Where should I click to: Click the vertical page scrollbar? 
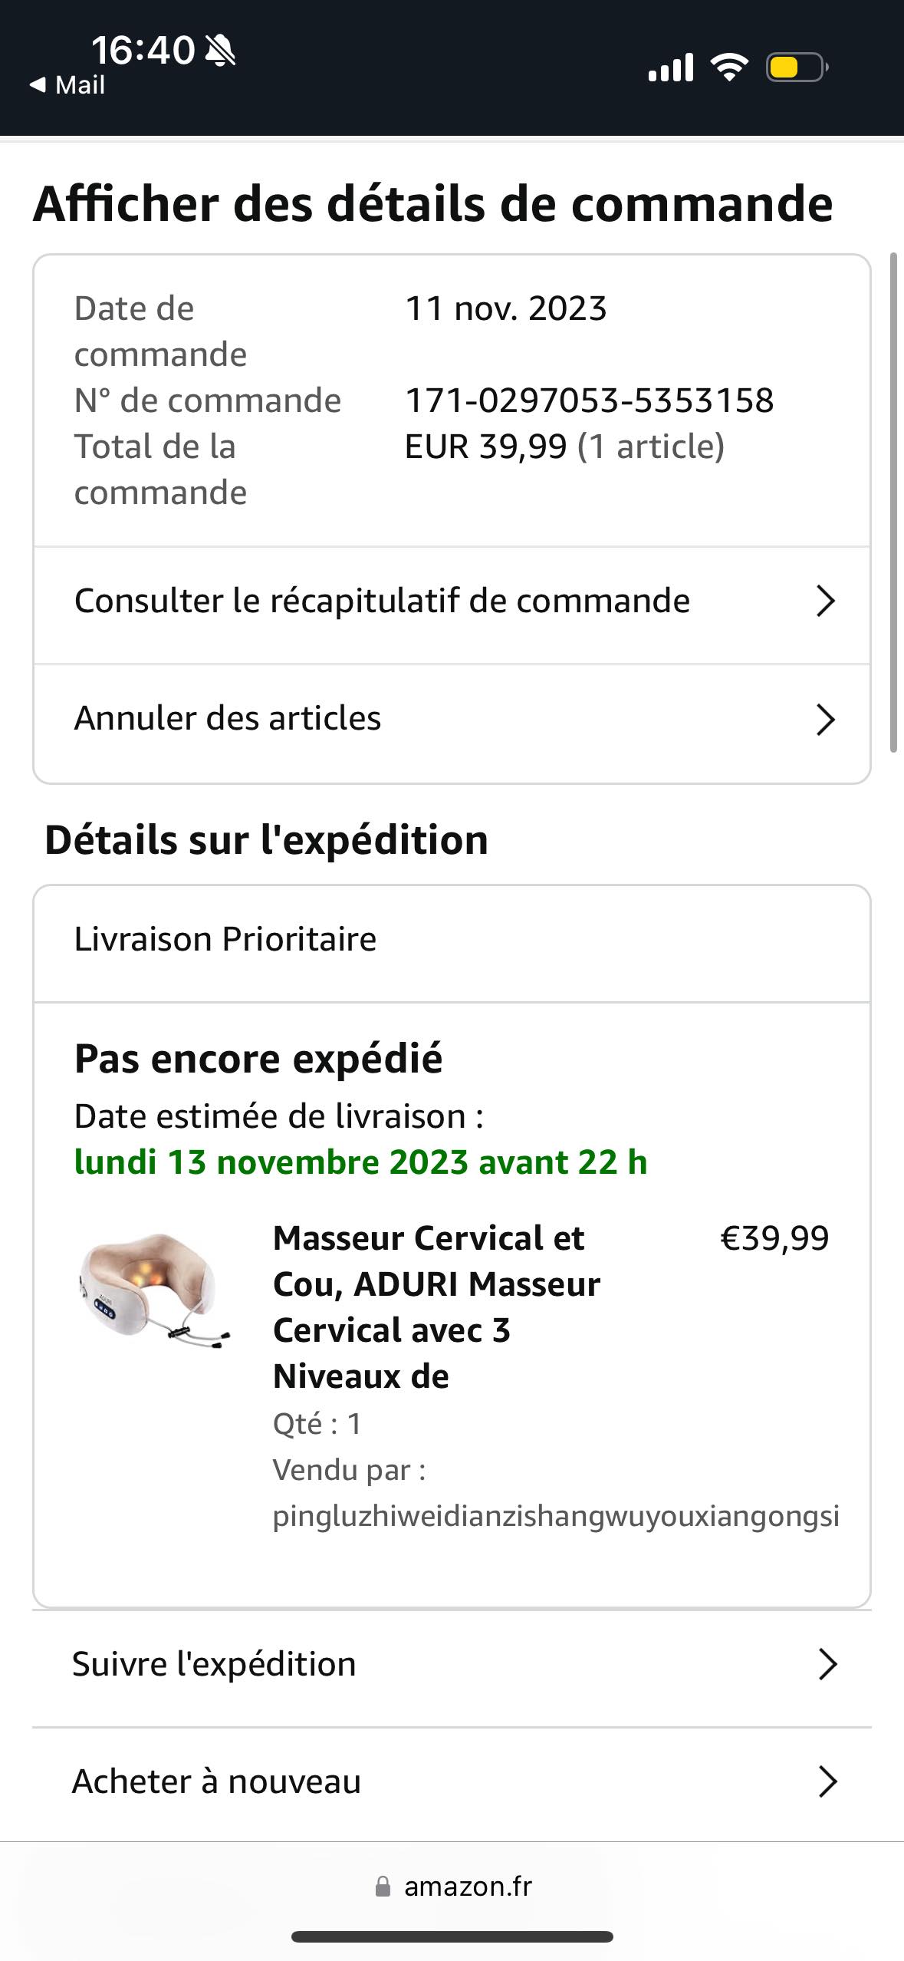(892, 503)
